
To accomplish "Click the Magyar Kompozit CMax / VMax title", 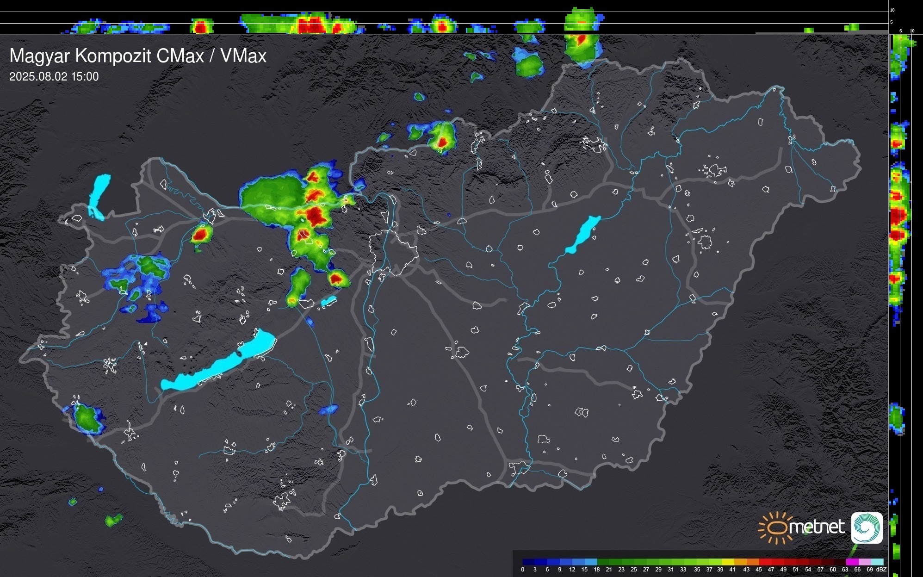I will (138, 56).
